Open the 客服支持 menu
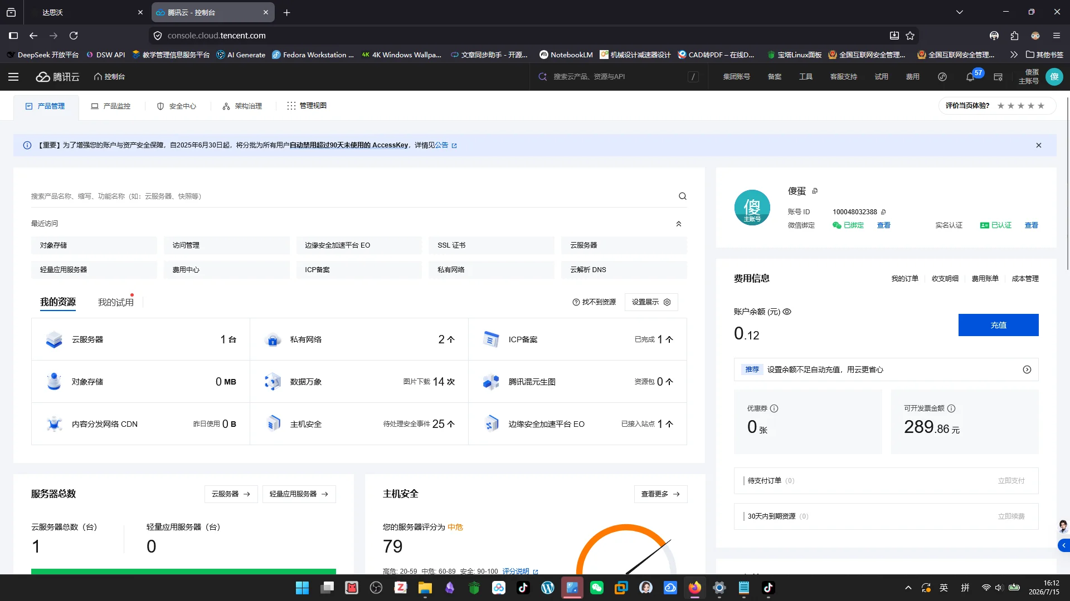This screenshot has width=1070, height=601. click(x=844, y=77)
